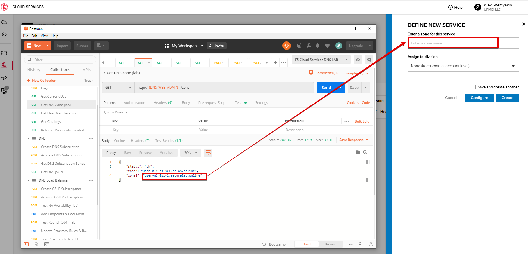This screenshot has height=254, width=528.
Task: Click the zone name input field
Action: 463,43
